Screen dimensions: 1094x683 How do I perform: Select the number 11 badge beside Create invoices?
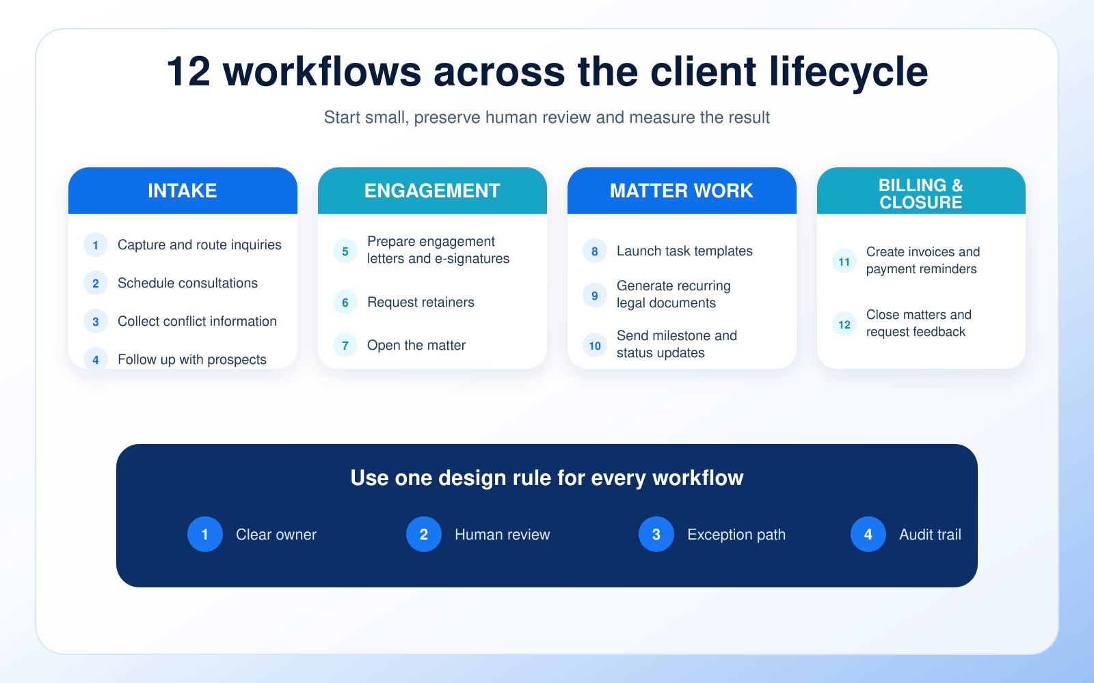[844, 261]
